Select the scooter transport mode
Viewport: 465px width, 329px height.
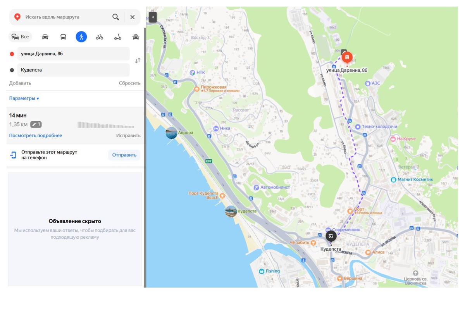(x=118, y=37)
